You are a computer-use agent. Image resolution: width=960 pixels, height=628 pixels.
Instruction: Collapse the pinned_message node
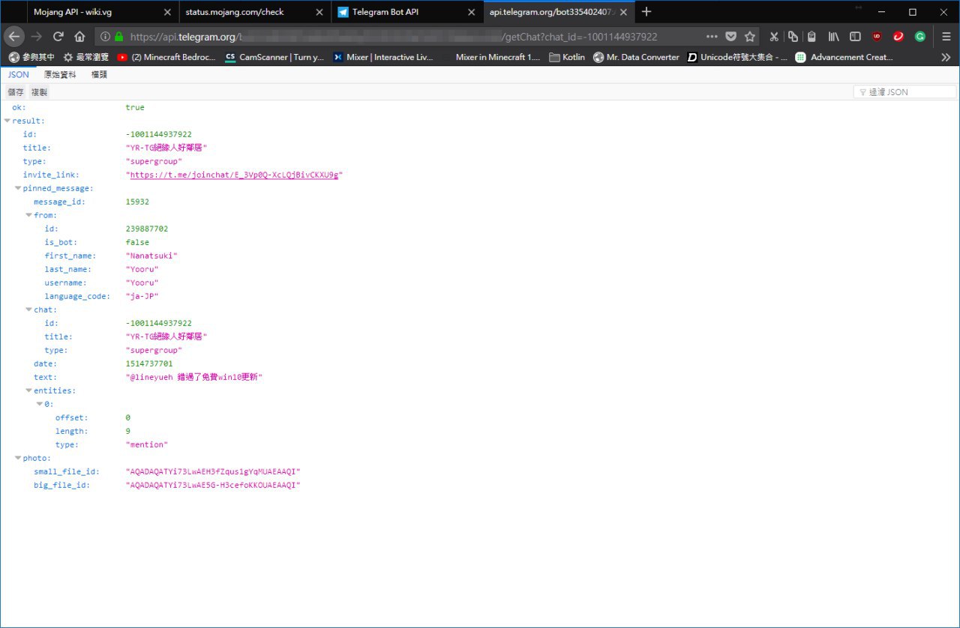click(18, 188)
